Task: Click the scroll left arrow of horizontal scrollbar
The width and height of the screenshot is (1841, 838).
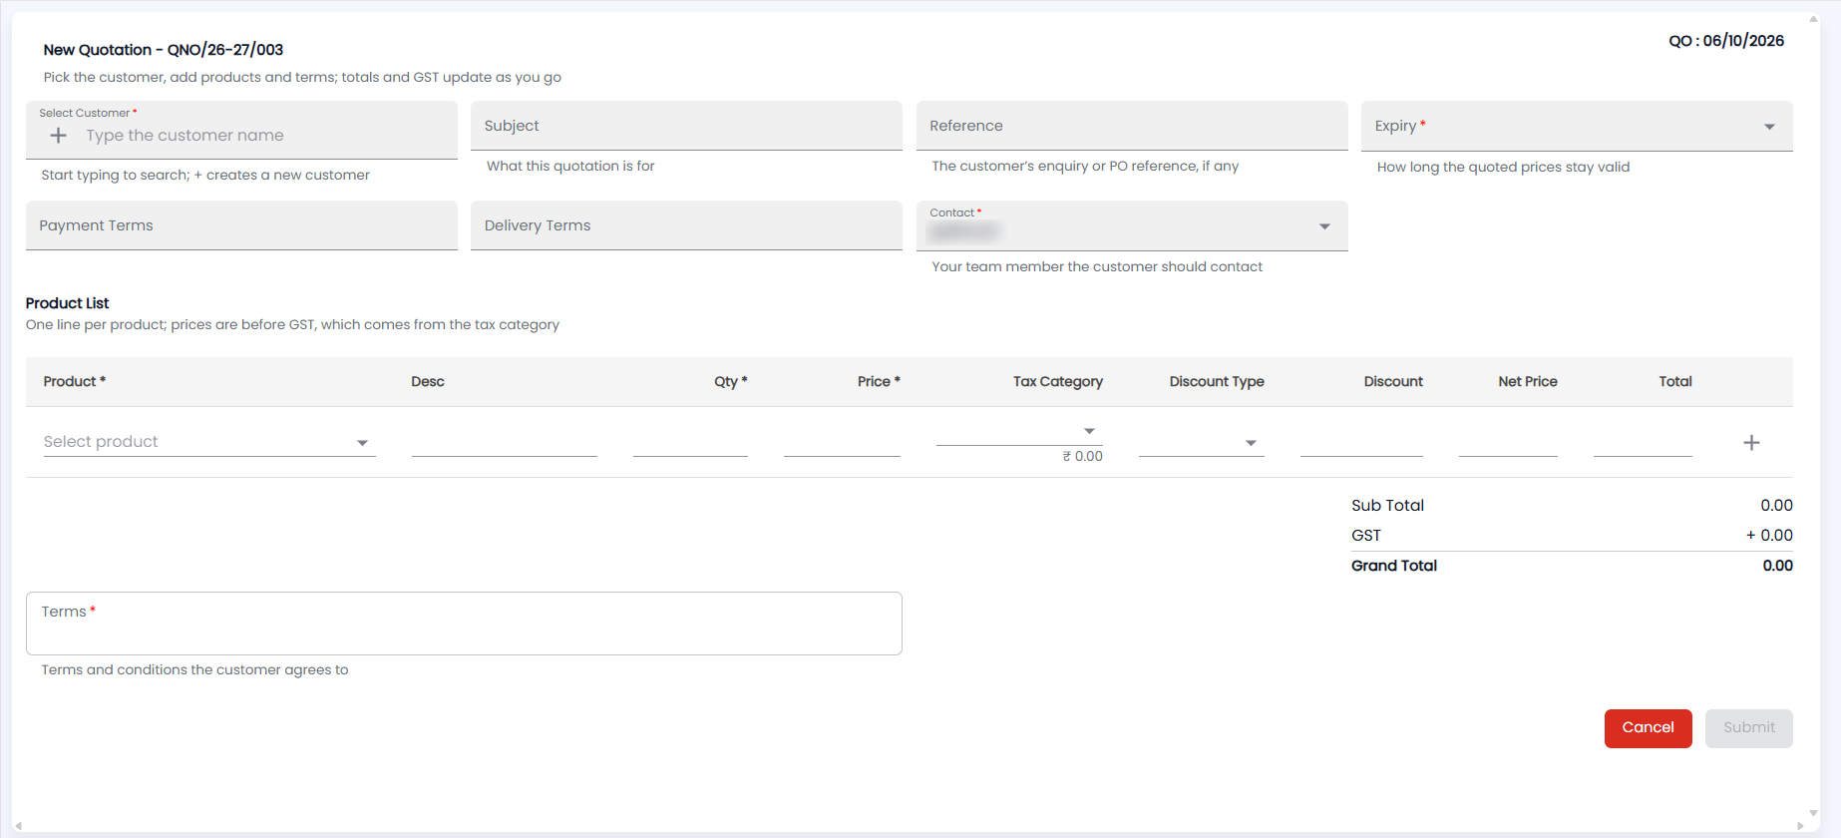Action: [x=18, y=826]
